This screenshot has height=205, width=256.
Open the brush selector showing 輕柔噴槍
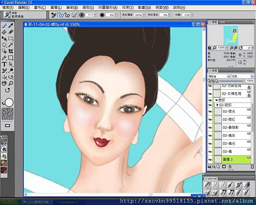(x=25, y=15)
